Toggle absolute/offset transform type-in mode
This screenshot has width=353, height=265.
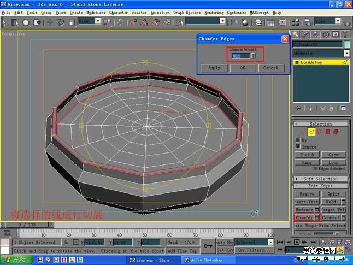tap(75, 242)
